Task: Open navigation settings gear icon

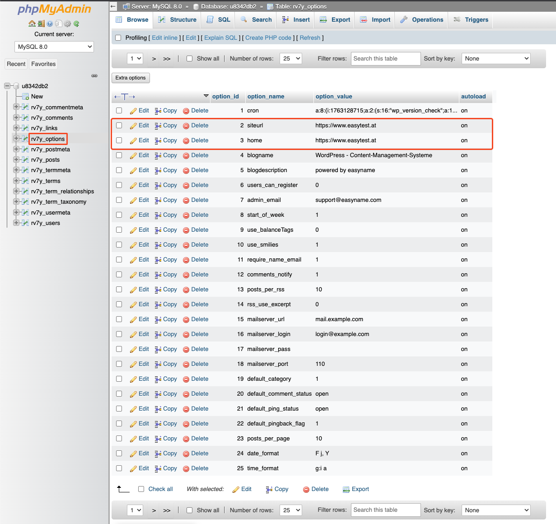Action: [67, 23]
